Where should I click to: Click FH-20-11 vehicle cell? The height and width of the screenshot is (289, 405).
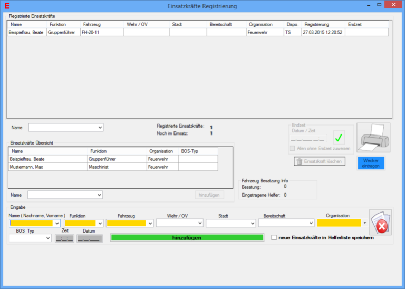pyautogui.click(x=102, y=32)
